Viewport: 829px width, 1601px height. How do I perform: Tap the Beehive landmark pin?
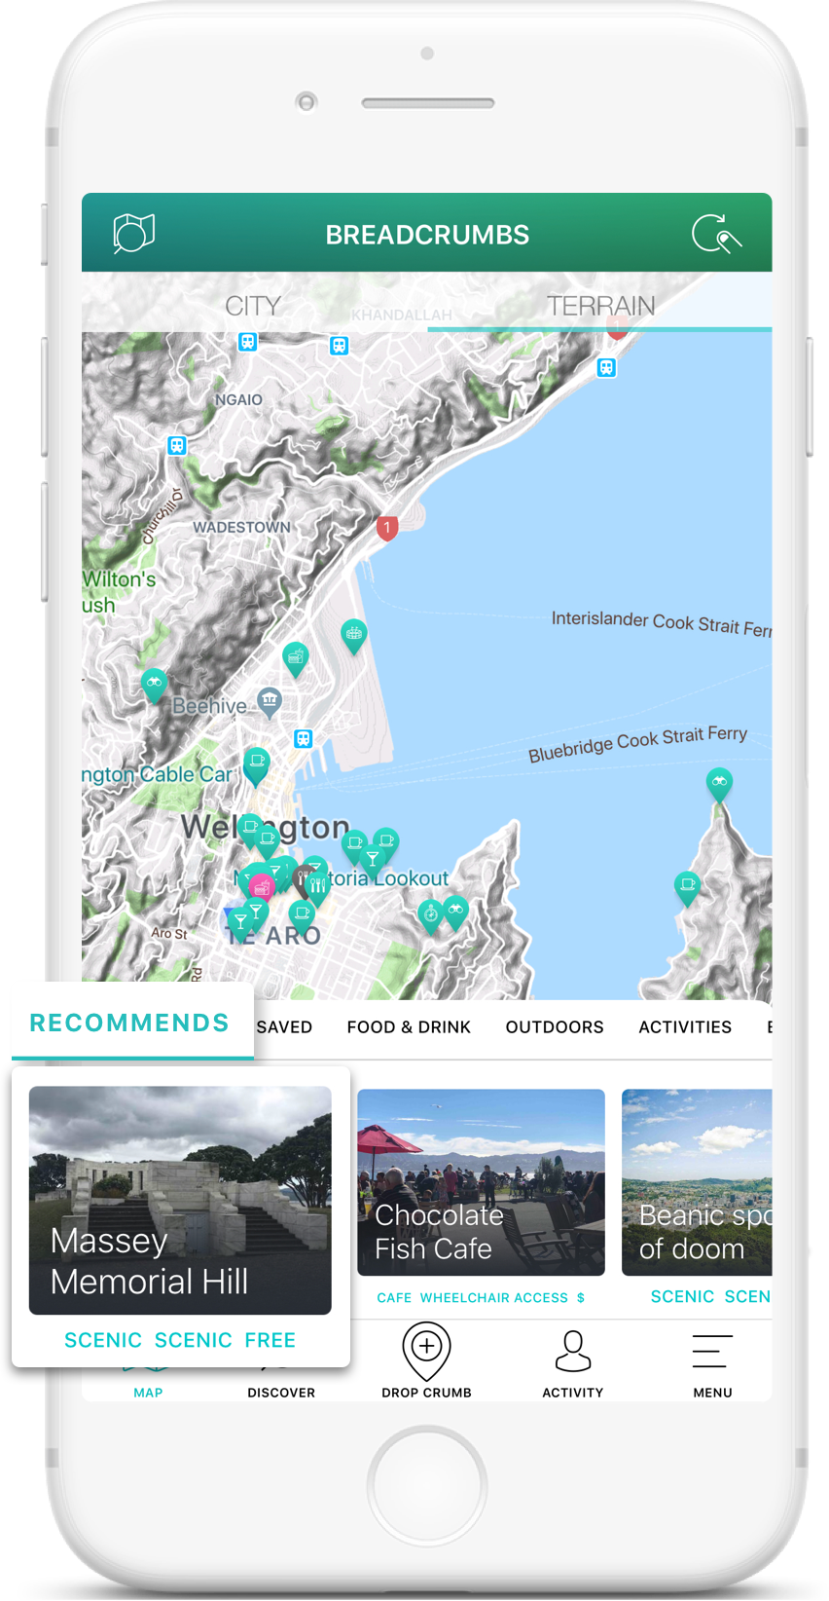point(270,701)
